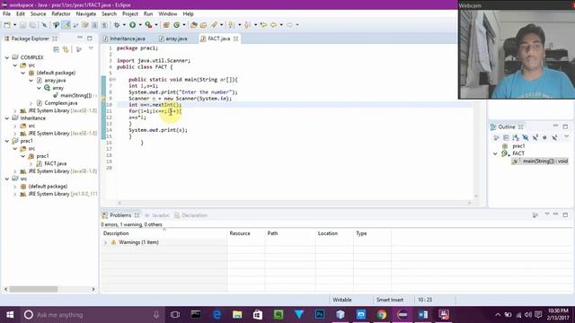Switch to the Javadoc tab
Screen dimensions: 575x323
click(x=161, y=215)
